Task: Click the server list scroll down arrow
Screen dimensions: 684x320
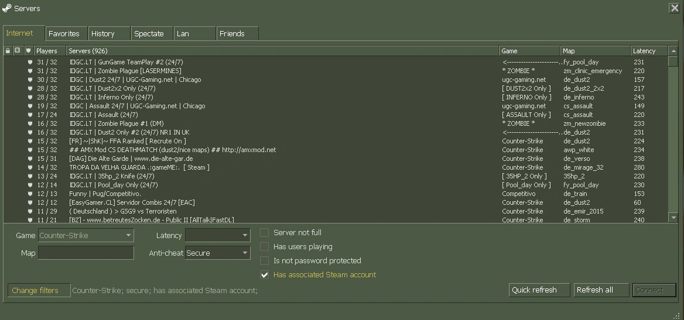Action: (673, 217)
